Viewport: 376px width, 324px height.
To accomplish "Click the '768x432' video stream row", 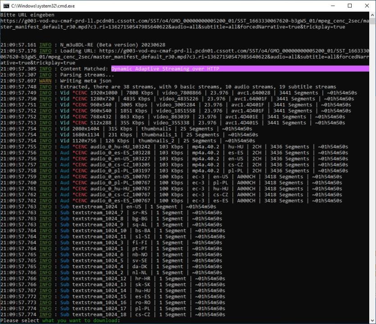I will coord(172,117).
